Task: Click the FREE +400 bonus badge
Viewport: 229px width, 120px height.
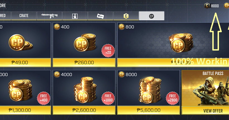Action: tap(43, 98)
